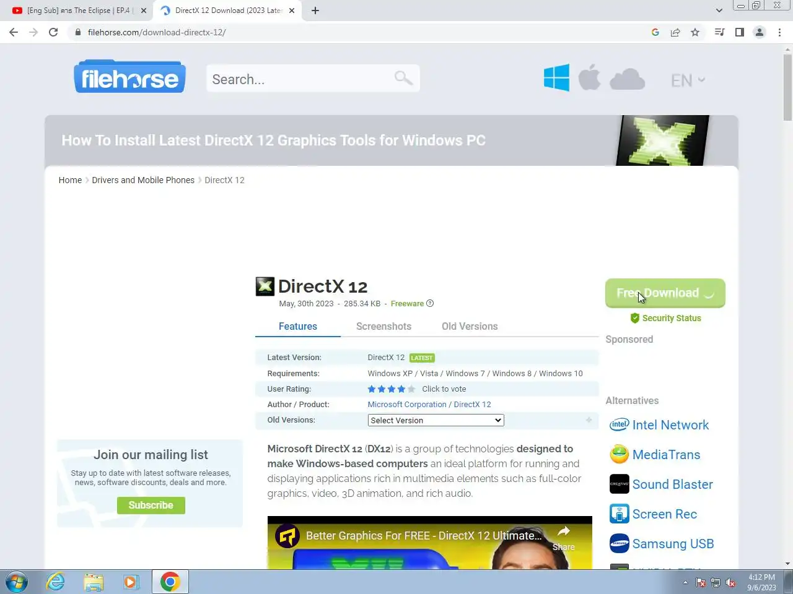Click the Freeware help question icon
Viewport: 793px width, 594px height.
coord(430,303)
